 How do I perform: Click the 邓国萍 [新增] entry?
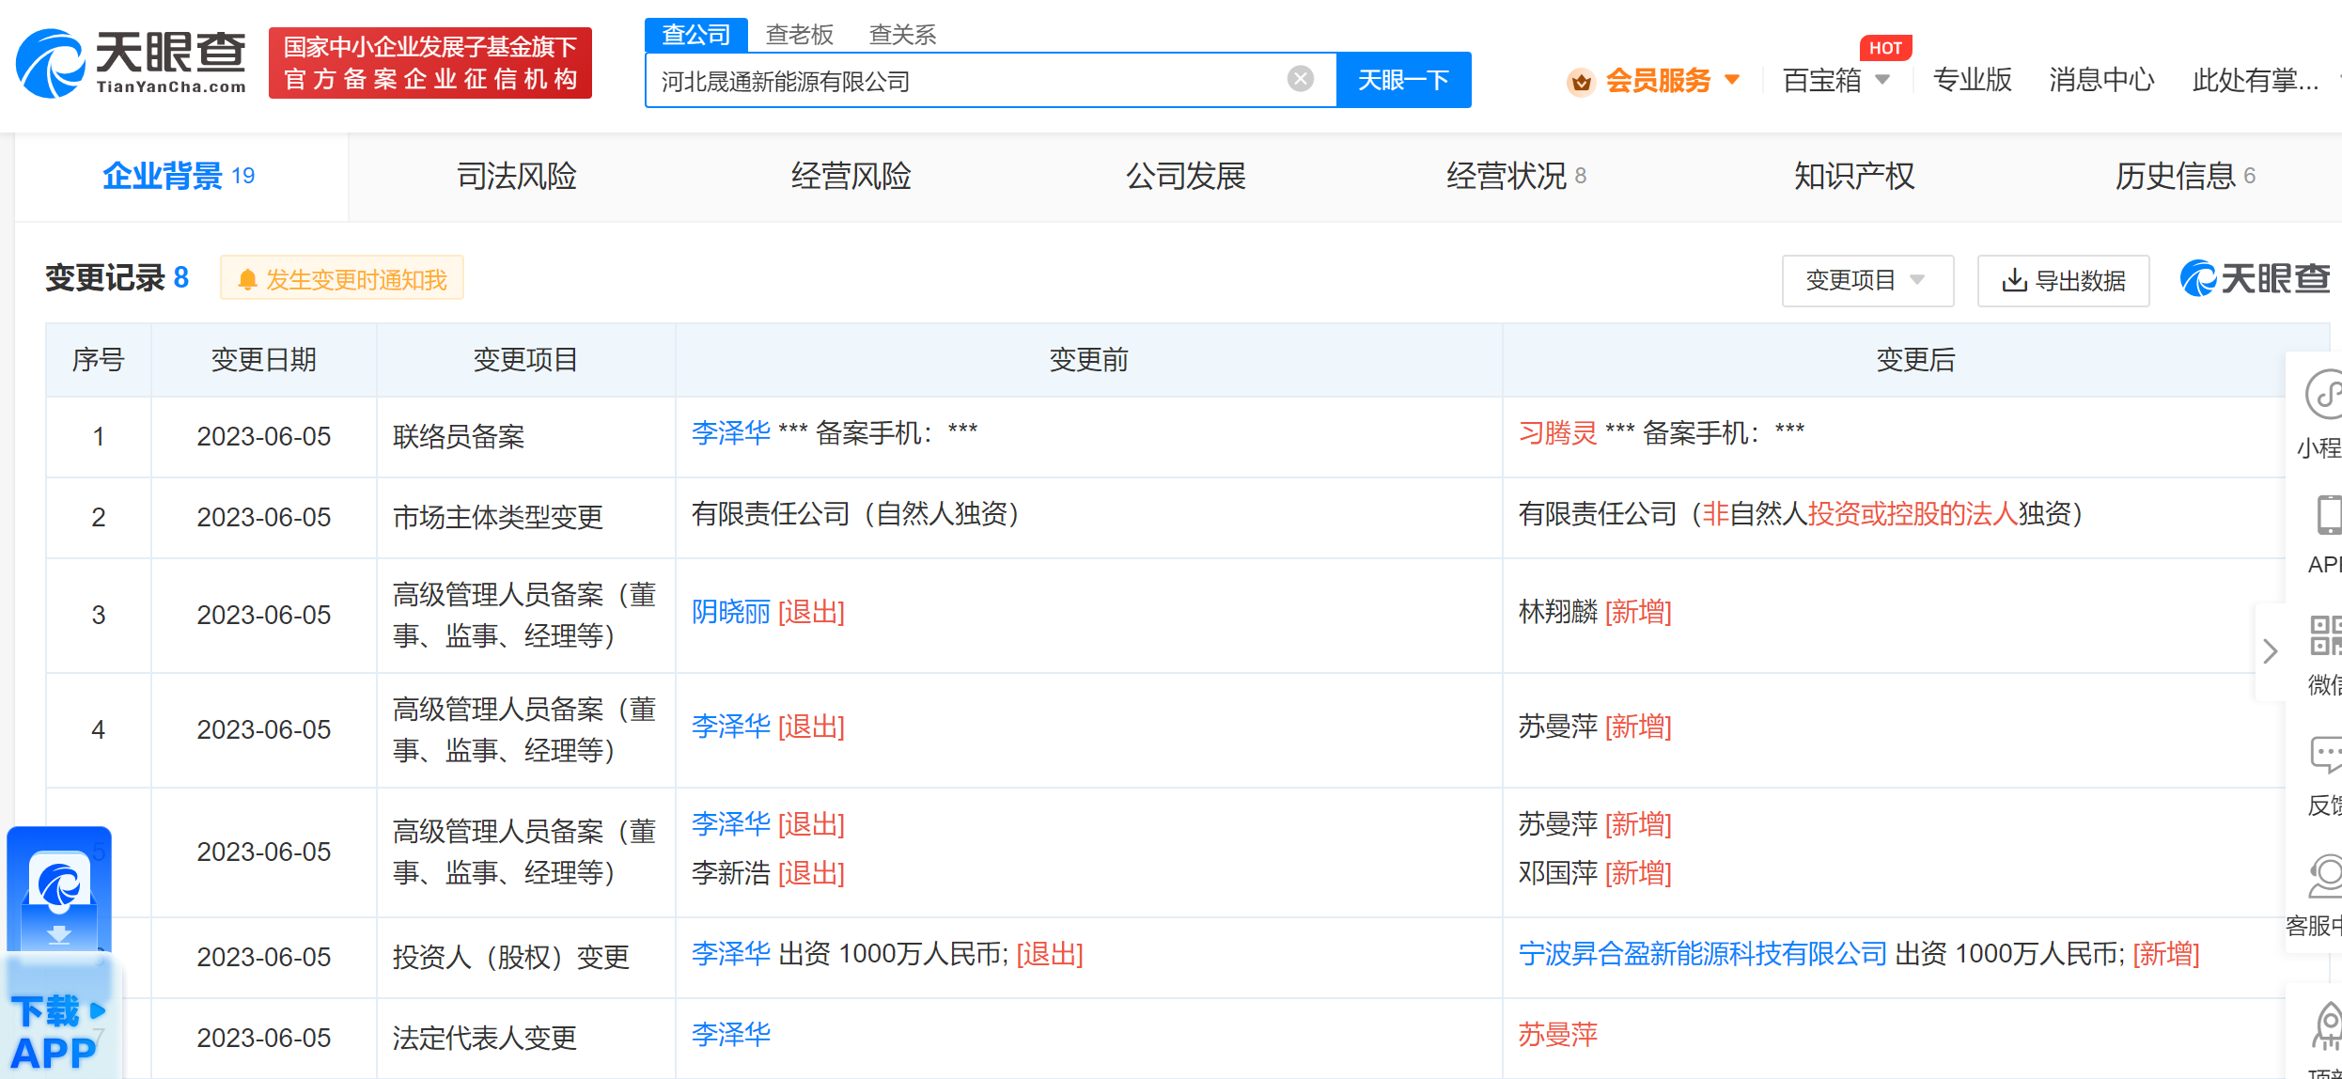pos(1595,873)
